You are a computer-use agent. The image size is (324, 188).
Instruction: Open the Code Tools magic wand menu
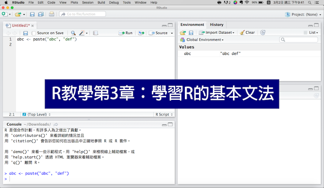[83, 33]
